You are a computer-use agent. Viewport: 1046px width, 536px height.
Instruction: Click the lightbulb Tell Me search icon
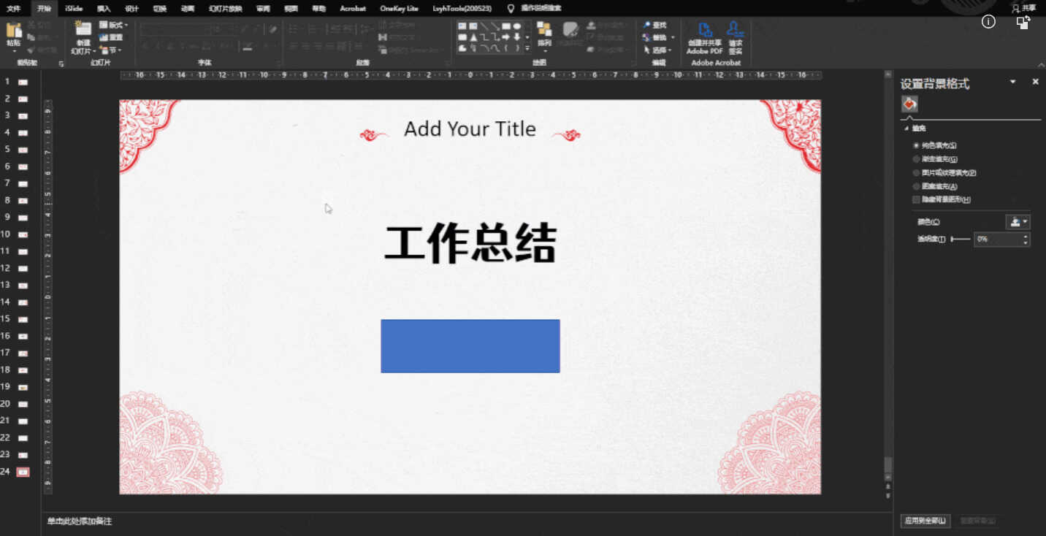[511, 8]
